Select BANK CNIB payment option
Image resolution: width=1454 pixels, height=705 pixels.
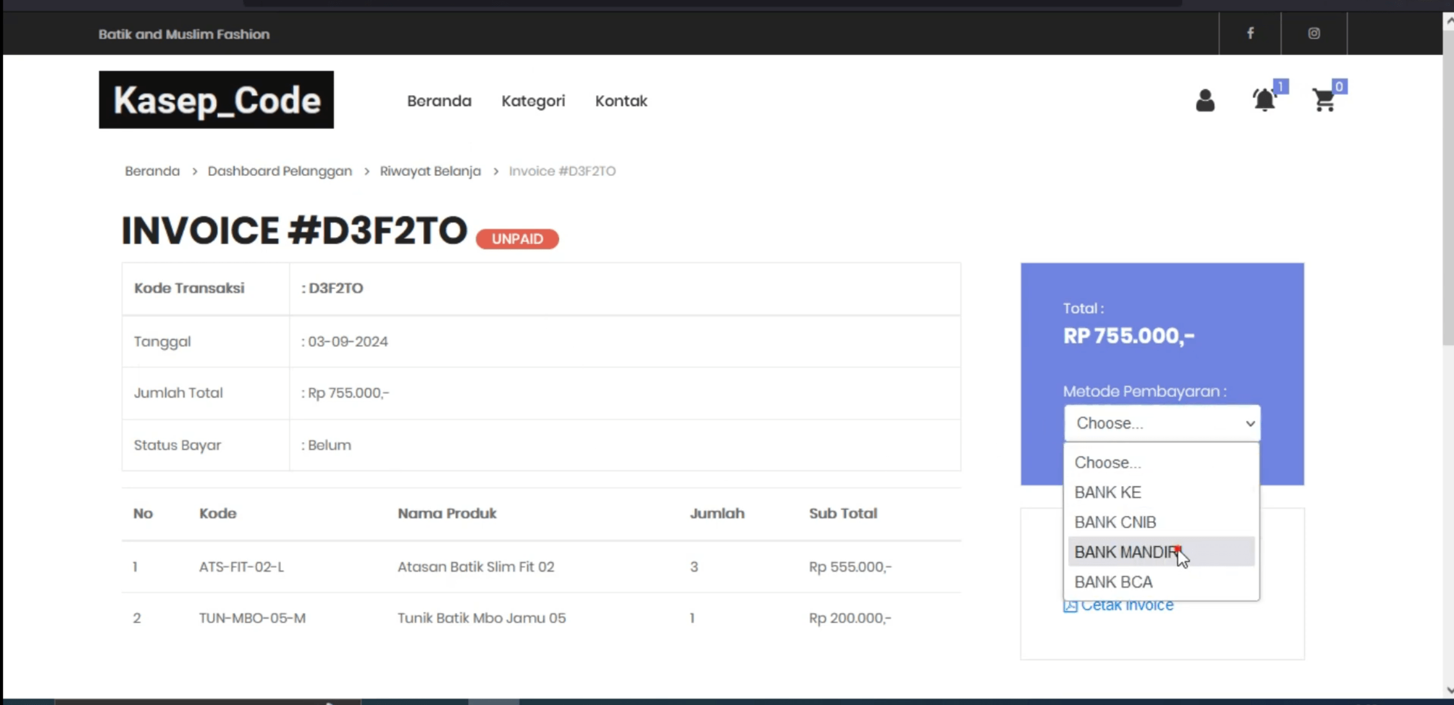click(x=1161, y=522)
